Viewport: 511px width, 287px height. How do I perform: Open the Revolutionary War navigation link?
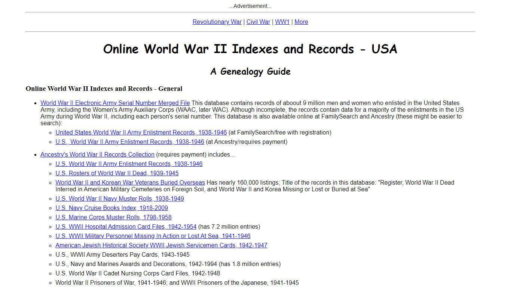coord(217,22)
